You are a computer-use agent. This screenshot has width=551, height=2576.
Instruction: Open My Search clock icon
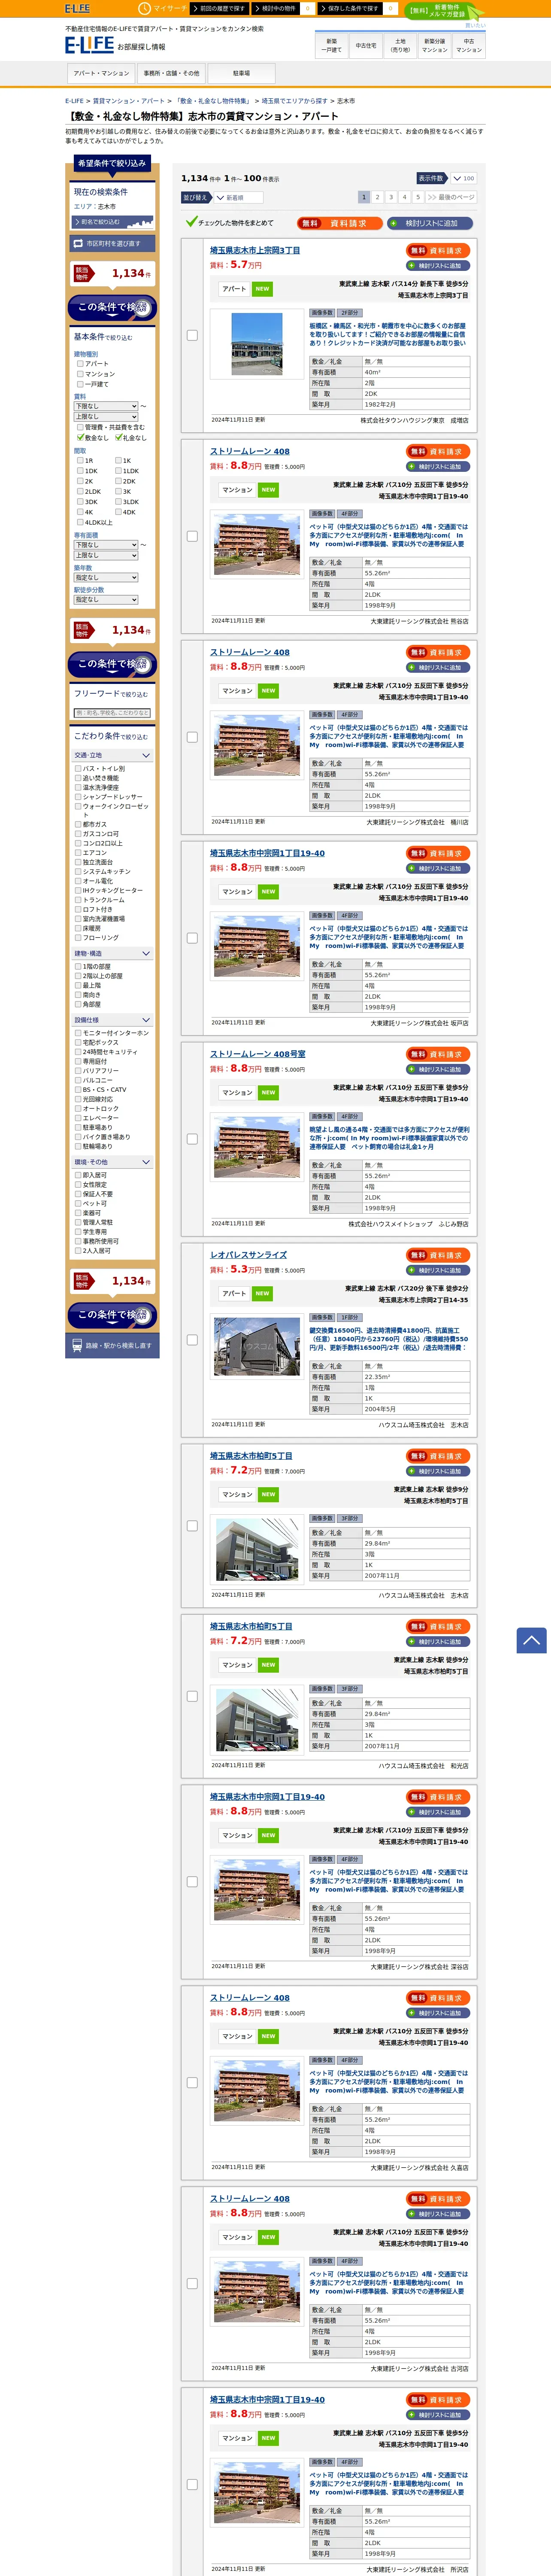(144, 8)
